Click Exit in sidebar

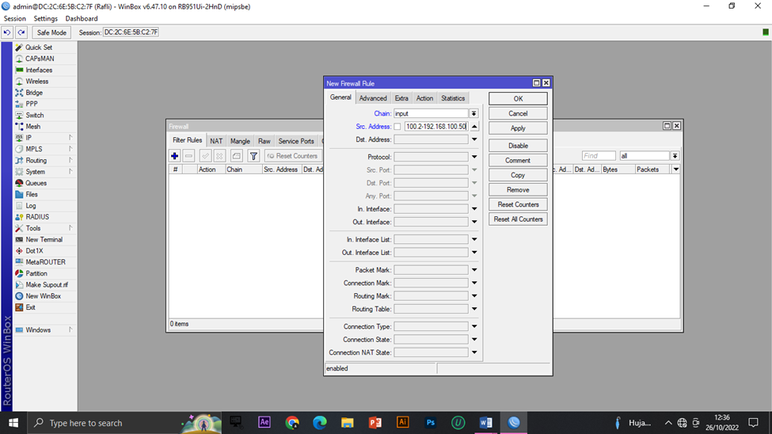(x=31, y=307)
